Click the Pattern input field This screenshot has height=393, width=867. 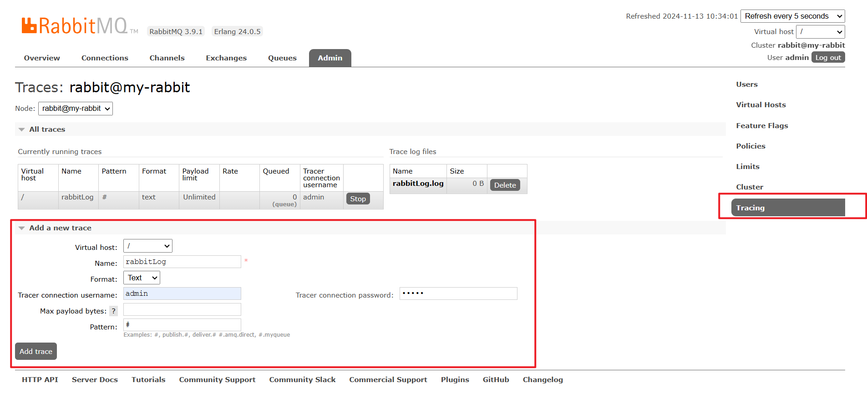pos(182,325)
